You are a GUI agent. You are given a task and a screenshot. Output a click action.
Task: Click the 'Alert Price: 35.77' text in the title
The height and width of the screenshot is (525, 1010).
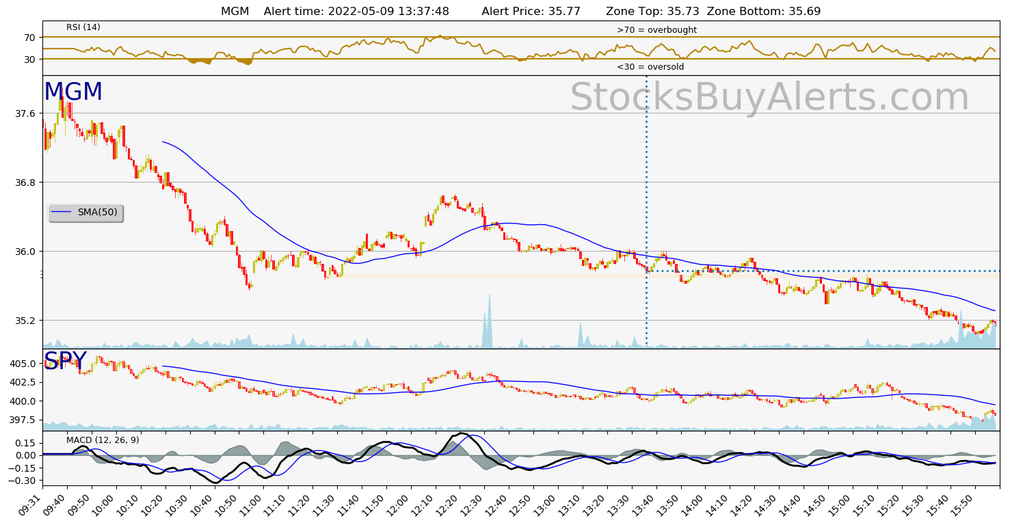coord(531,12)
